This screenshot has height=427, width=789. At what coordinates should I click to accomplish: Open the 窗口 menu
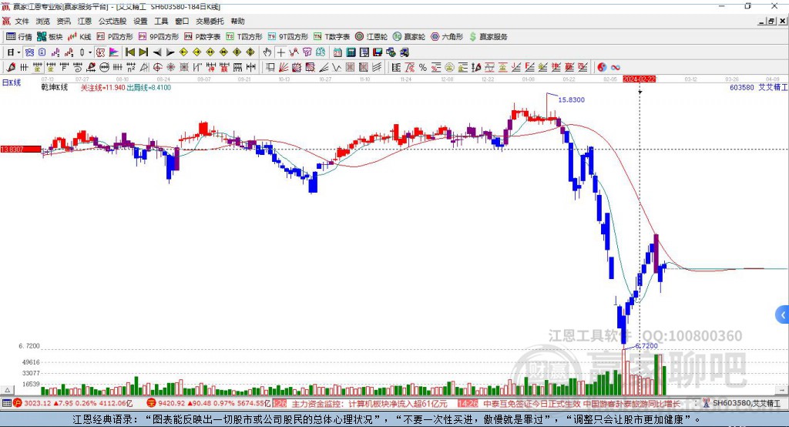point(182,21)
